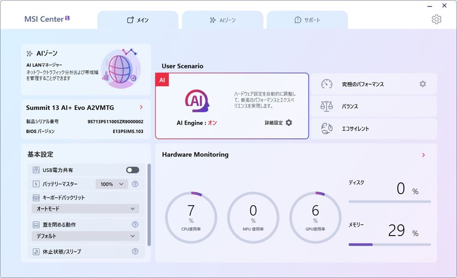The height and width of the screenshot is (278, 457).
Task: Click the balance scales icon
Action: [326, 106]
